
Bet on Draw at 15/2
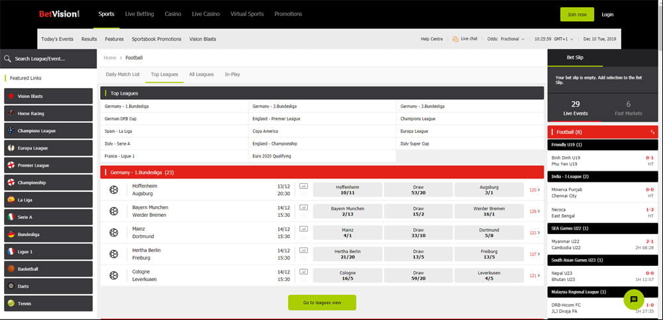click(418, 211)
